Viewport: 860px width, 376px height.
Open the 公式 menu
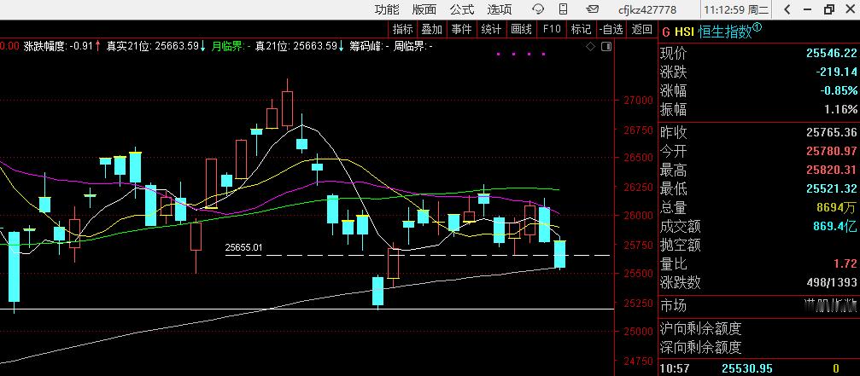point(462,9)
